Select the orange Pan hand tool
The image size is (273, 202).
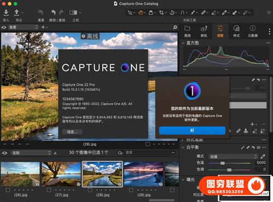[140, 13]
